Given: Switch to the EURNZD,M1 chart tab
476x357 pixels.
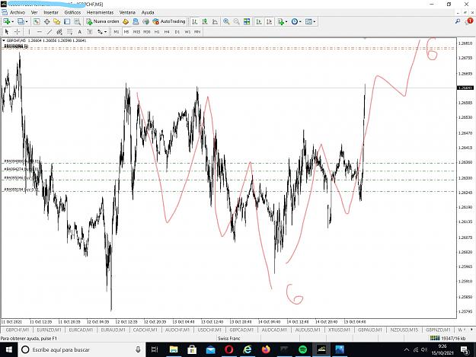Looking at the screenshot, I should (50, 330).
